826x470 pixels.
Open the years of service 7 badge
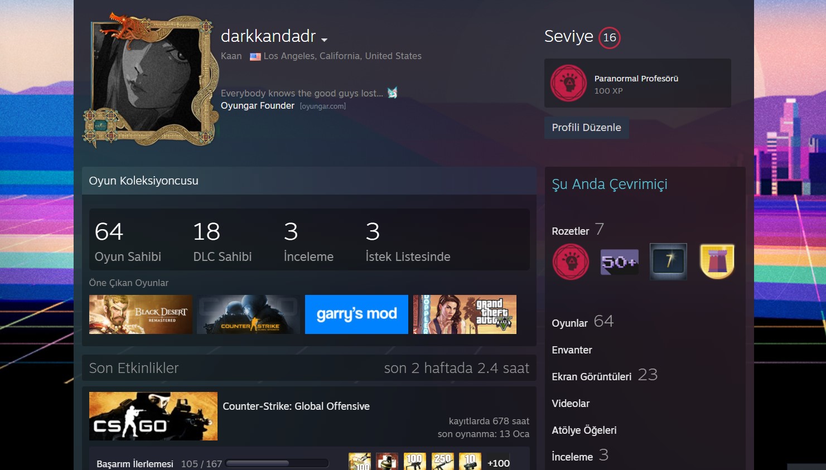668,261
